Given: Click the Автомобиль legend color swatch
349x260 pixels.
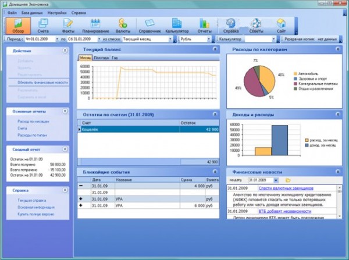Looking at the screenshot, I should pyautogui.click(x=295, y=74).
